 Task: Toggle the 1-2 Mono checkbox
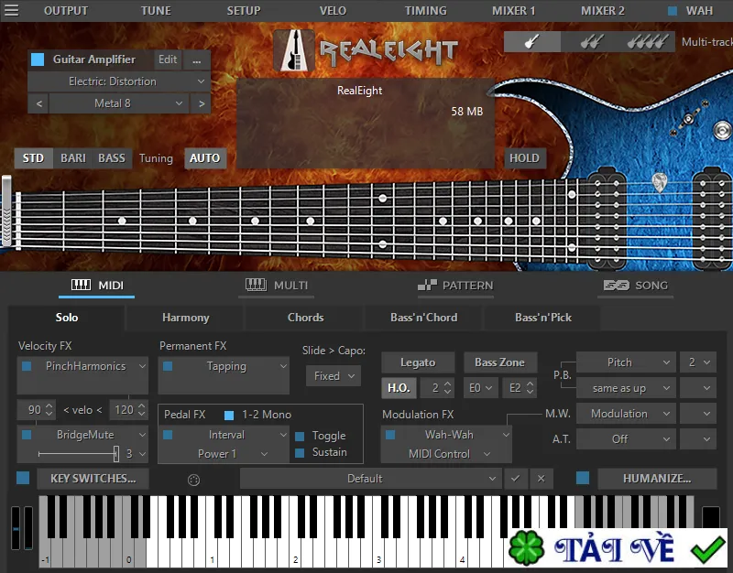click(229, 415)
